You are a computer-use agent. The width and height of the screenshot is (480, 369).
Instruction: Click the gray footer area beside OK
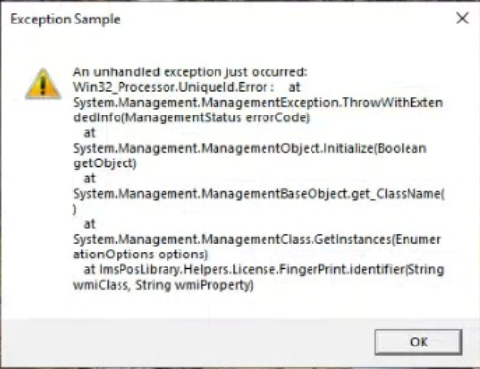[186, 342]
